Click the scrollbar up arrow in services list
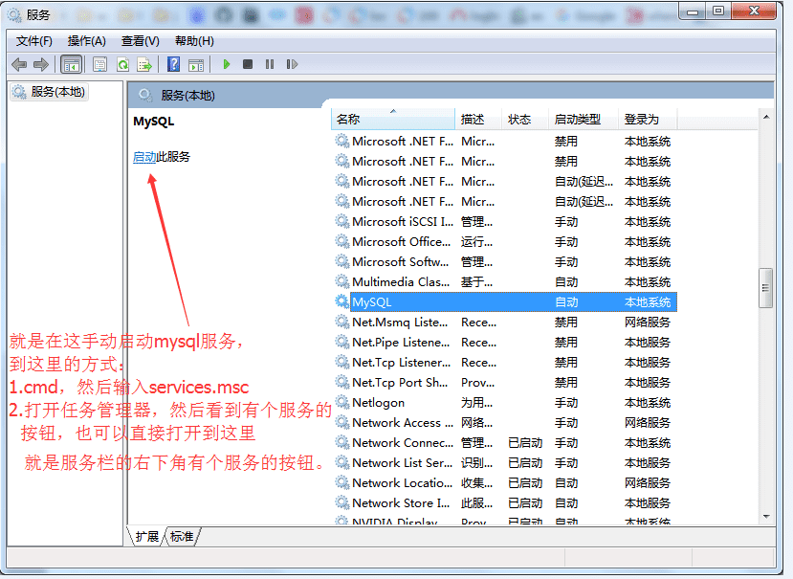 [x=766, y=117]
